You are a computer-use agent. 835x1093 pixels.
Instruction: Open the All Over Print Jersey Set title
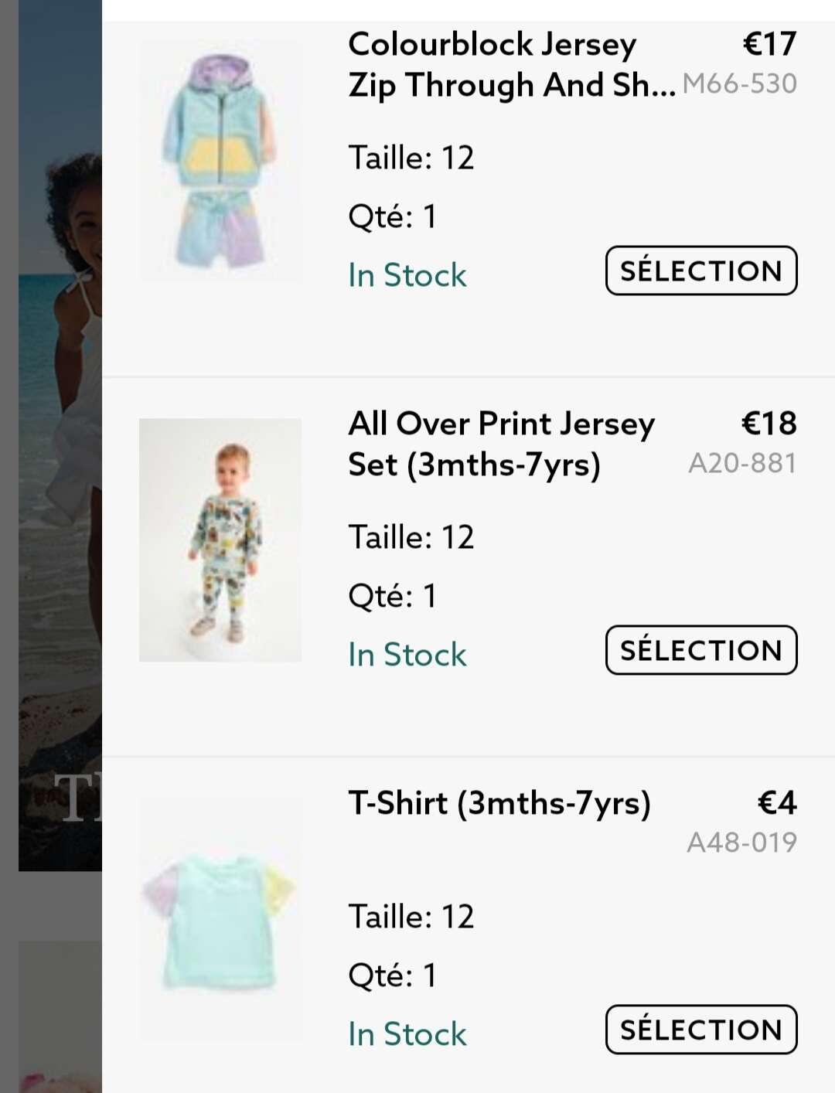pyautogui.click(x=501, y=444)
